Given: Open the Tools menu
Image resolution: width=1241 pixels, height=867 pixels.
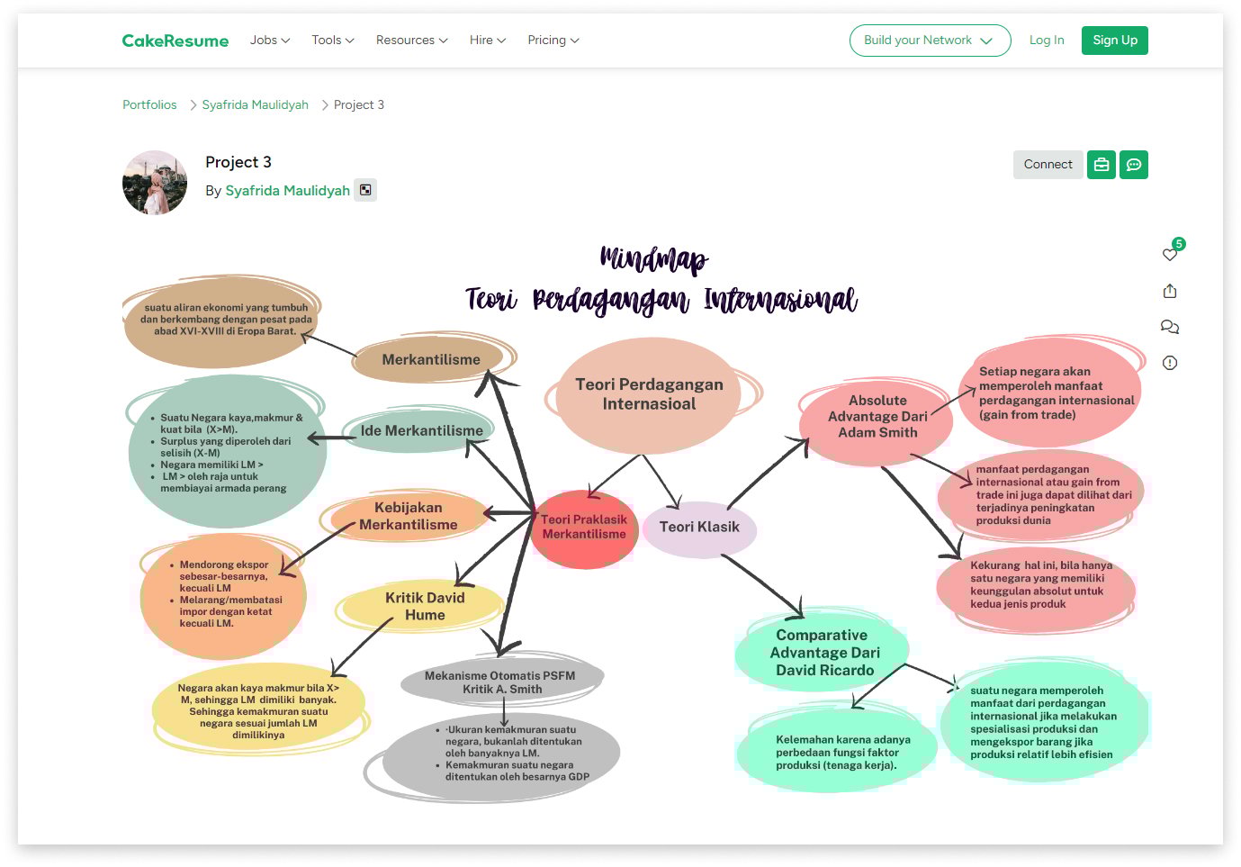Looking at the screenshot, I should click(x=332, y=40).
